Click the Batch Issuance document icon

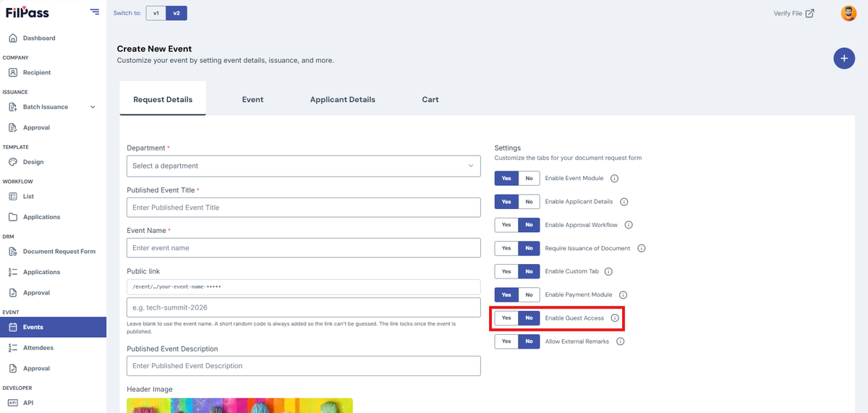coord(13,107)
